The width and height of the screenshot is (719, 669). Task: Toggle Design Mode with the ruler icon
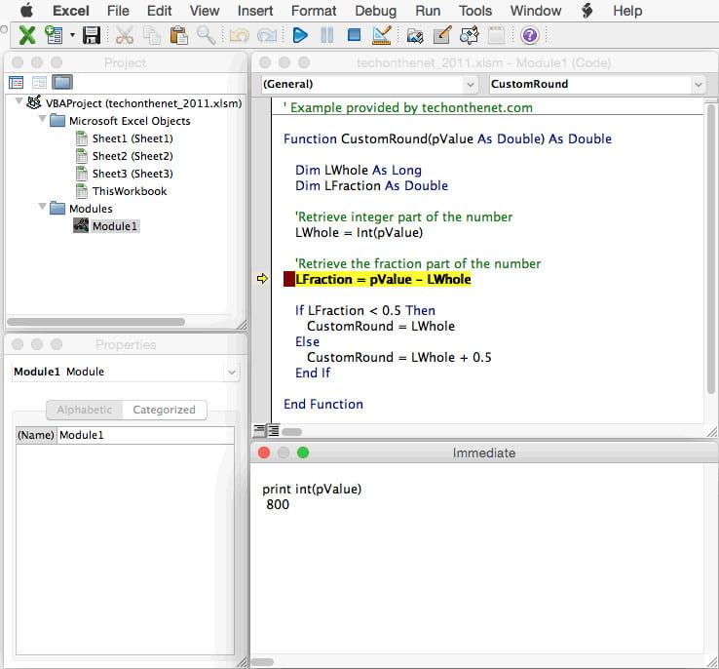coord(382,36)
